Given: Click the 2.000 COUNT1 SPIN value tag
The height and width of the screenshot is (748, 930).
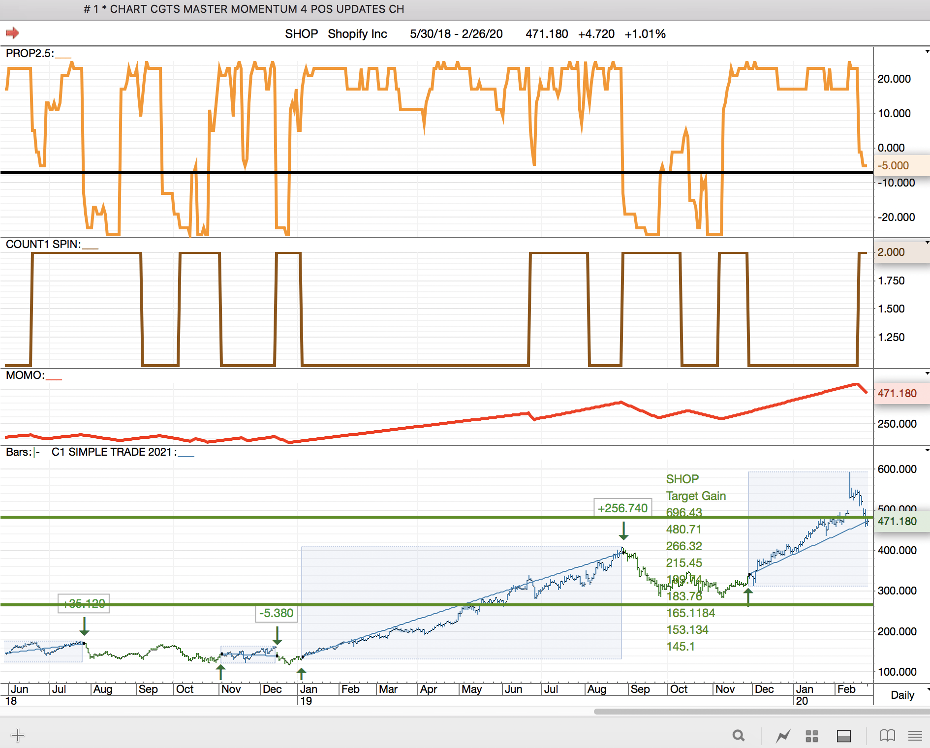Looking at the screenshot, I should [x=901, y=252].
